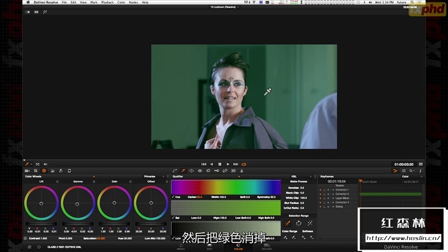Image resolution: width=448 pixels, height=252 pixels.
Task: Open the Curves palette
Action: [175, 171]
